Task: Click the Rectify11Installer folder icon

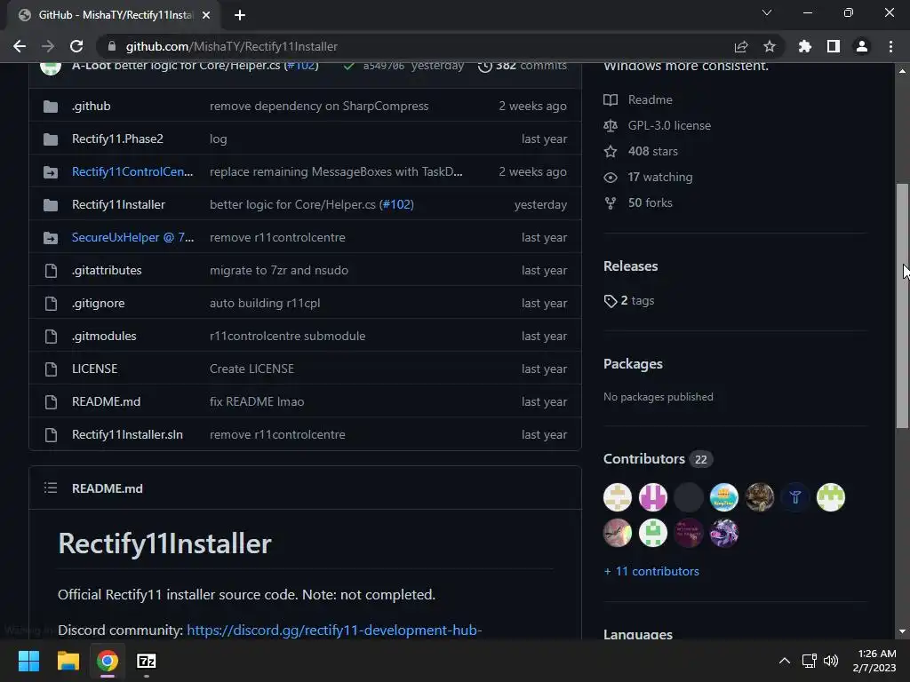Action: (x=51, y=205)
